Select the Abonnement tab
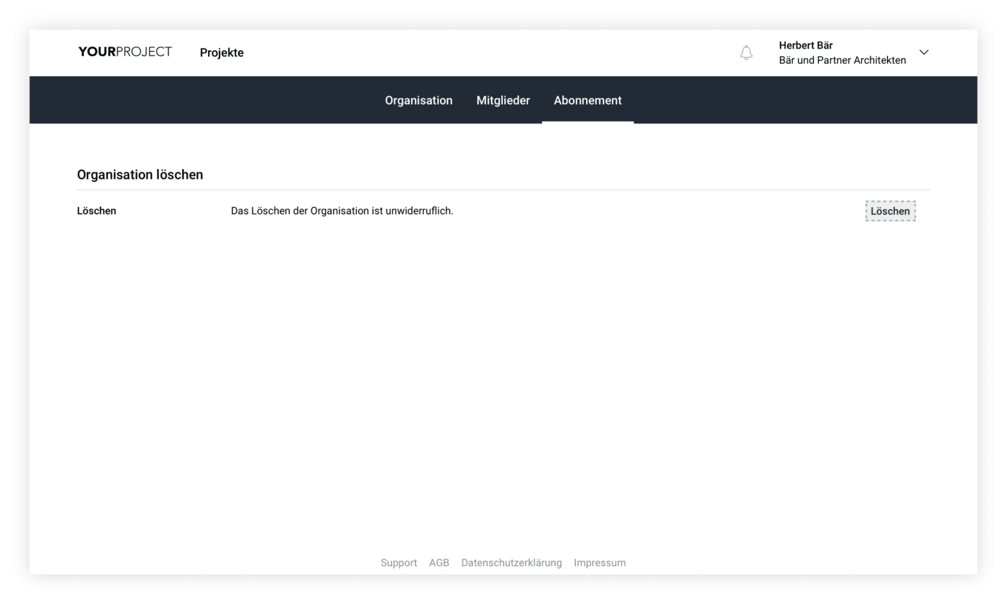The image size is (1007, 604). click(587, 100)
